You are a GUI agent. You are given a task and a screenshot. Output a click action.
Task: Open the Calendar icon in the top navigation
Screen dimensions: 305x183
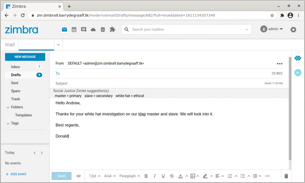pos(74,30)
